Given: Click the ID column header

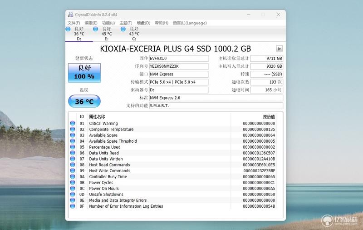Looking at the screenshot, I should pos(82,117).
